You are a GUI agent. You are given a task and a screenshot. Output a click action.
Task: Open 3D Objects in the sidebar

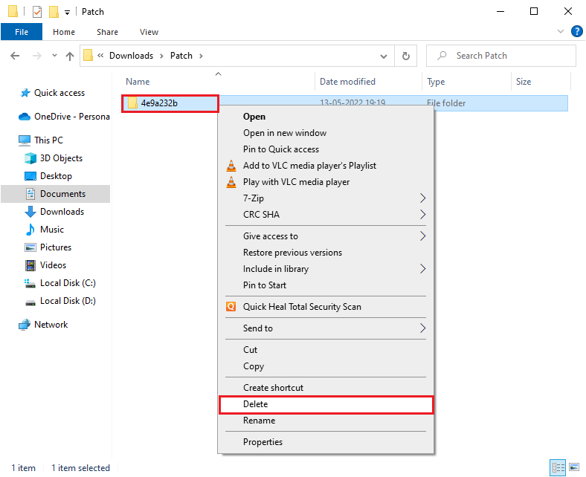[x=61, y=158]
